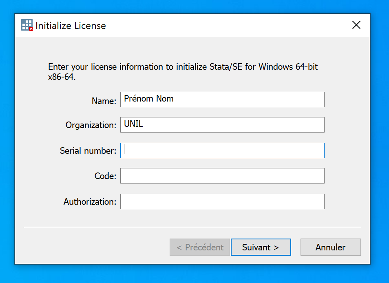Click the greyed-out < Précédent button
Viewport: 389px width, 283px height.
pos(200,247)
